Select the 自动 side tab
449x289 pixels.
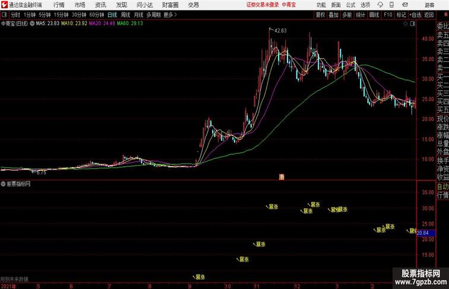tap(442, 187)
